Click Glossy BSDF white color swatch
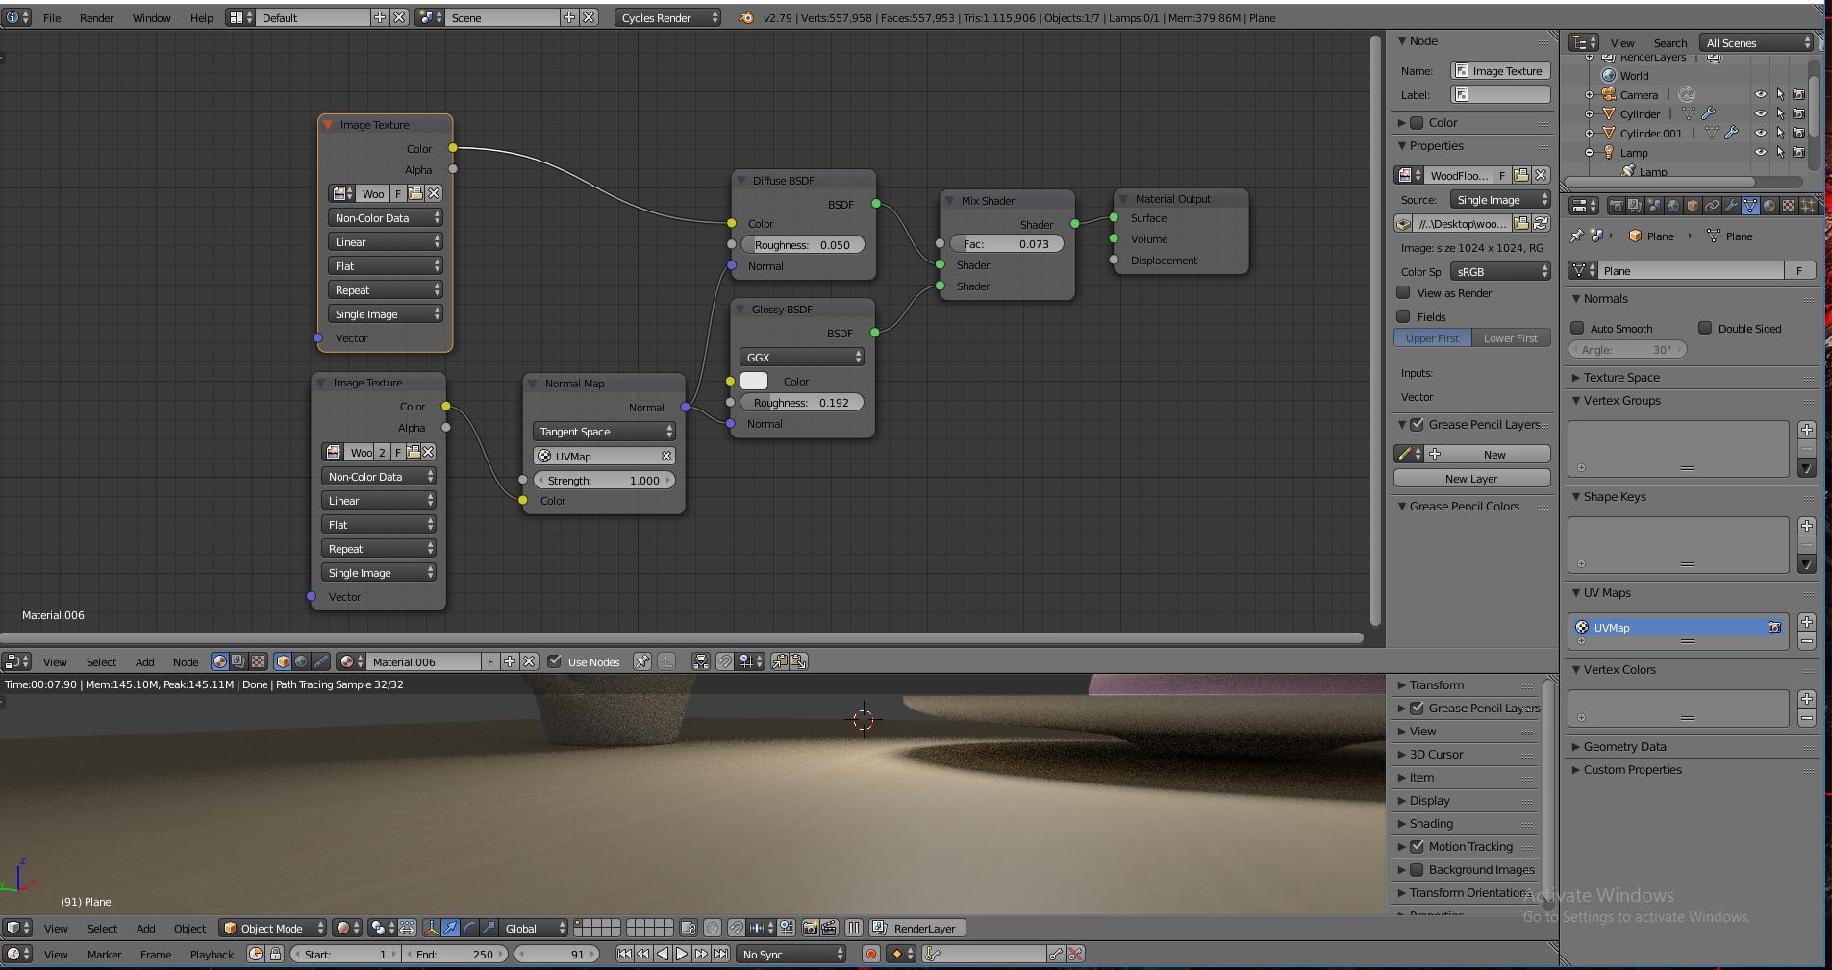The width and height of the screenshot is (1832, 970). coord(754,381)
